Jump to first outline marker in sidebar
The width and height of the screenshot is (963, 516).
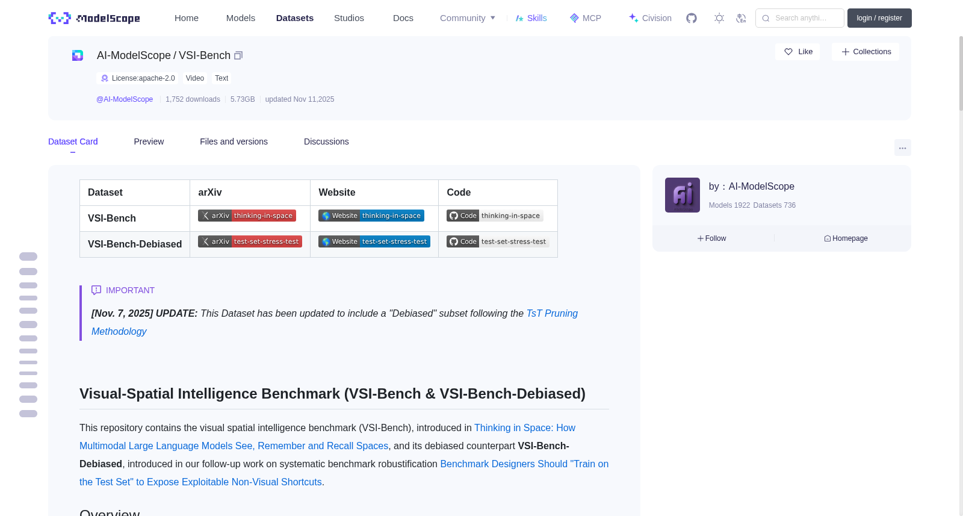pos(28,256)
